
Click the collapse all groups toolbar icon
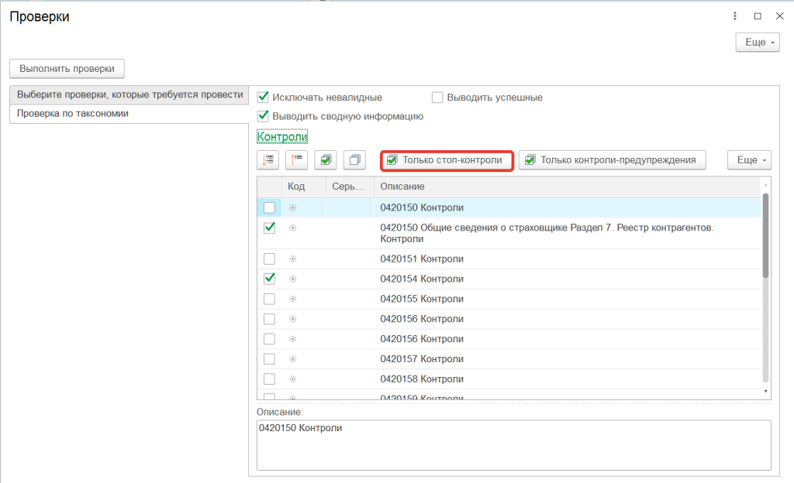coord(298,160)
